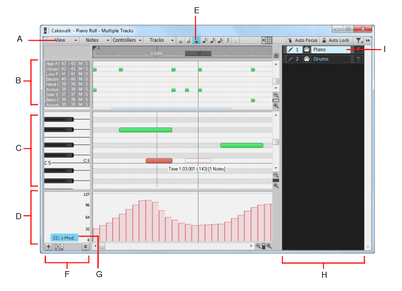
Task: Click the pencil icon on Drums track
Action: tap(289, 59)
